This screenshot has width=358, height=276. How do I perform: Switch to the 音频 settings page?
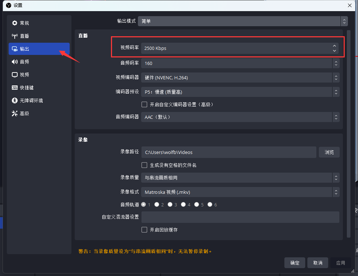[39, 62]
